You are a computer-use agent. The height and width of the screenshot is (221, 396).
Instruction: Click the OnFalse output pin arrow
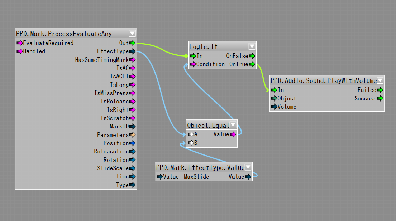(252, 56)
